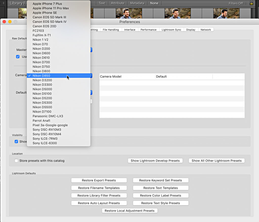Select Nikon D800
This screenshot has width=259, height=222.
coord(59,71)
